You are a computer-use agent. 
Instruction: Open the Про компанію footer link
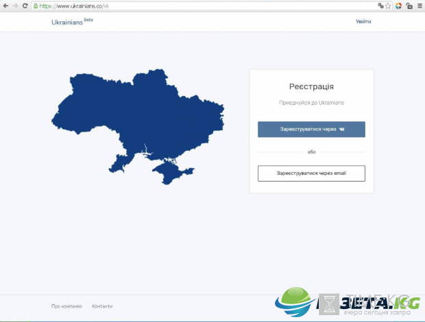click(66, 306)
